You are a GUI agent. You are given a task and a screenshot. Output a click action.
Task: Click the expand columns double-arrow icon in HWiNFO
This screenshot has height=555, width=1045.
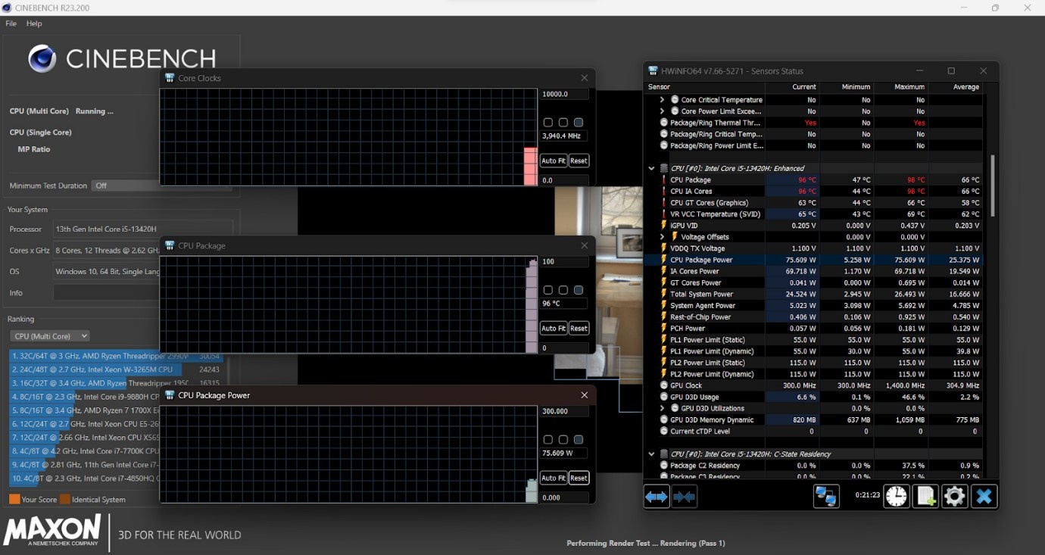tap(657, 497)
